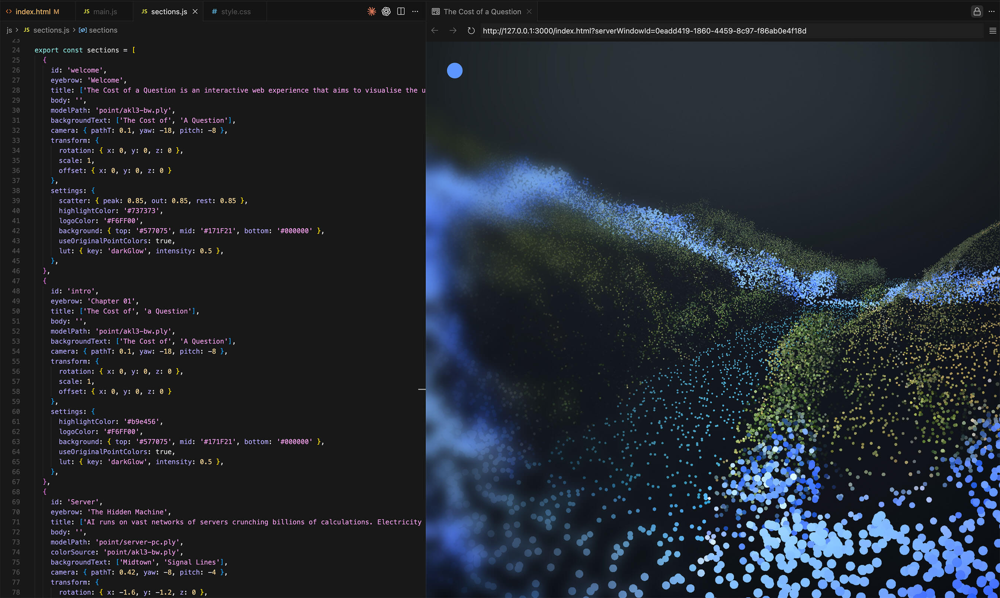Open the ChatGPT Codex icon

click(x=386, y=11)
